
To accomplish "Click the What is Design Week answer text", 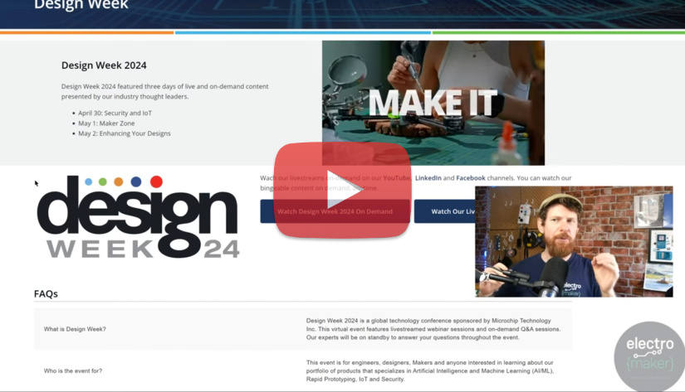I will (433, 329).
